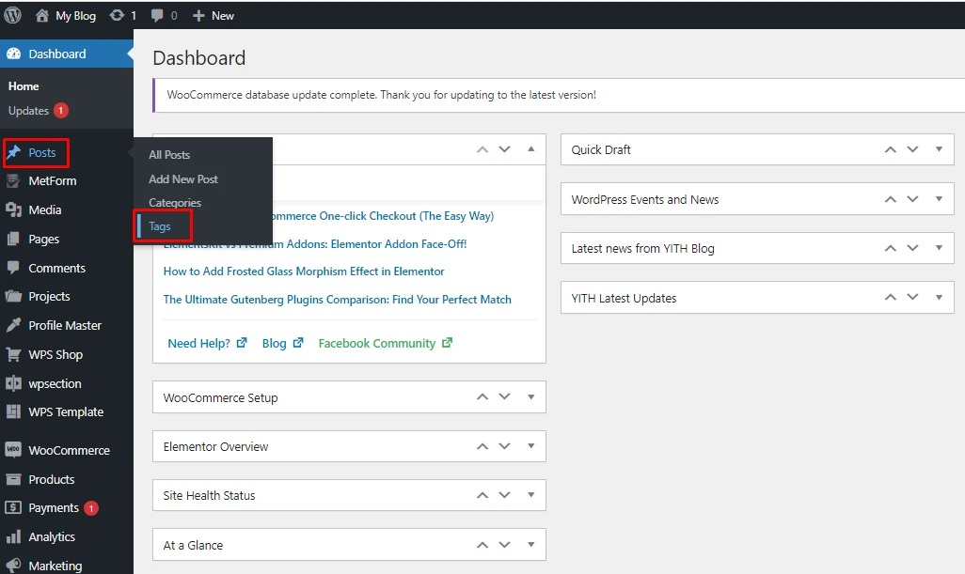Viewport: 965px width, 574px height.
Task: Open the My Blog home icon
Action: pyautogui.click(x=42, y=16)
